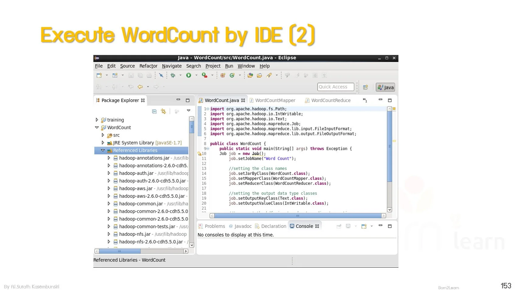
Task: Click the Debug bug icon
Action: (173, 75)
